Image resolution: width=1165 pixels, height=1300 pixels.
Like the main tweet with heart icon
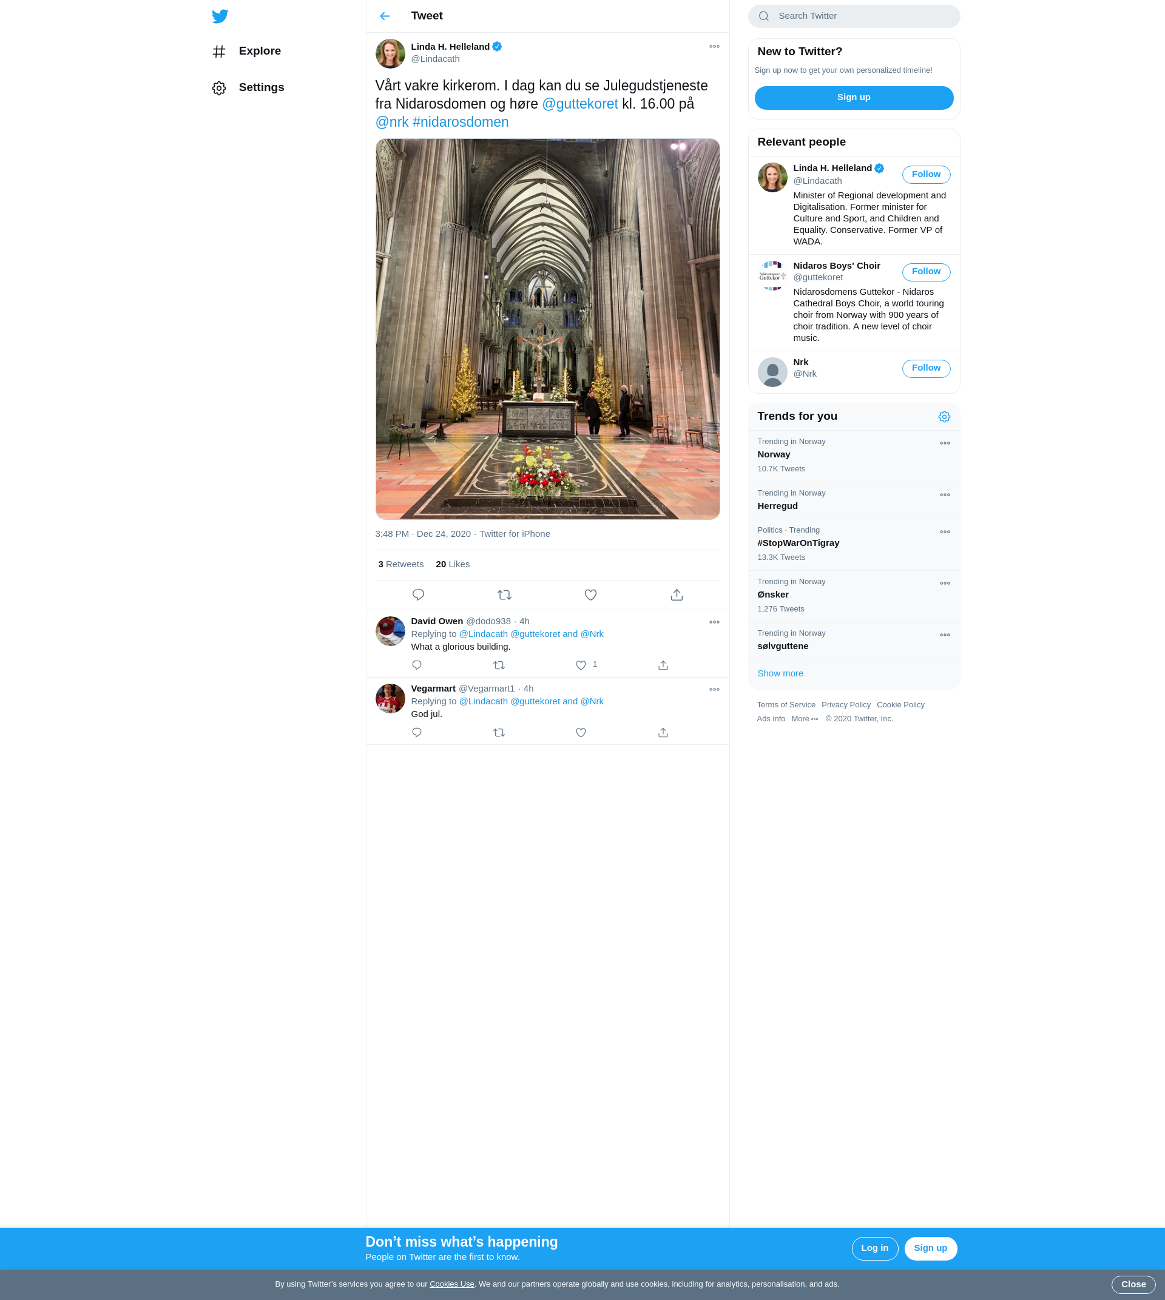click(x=590, y=594)
